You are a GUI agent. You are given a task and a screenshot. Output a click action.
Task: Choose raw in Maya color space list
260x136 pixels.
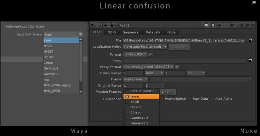click(61, 79)
